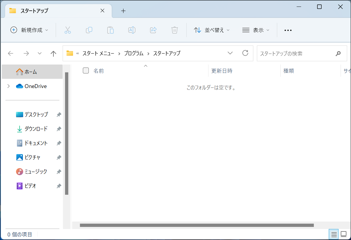The height and width of the screenshot is (240, 351).
Task: Click the スタートアップの検索 search field
Action: pos(295,54)
